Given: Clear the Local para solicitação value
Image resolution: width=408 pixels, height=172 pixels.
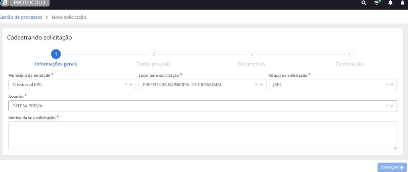Looking at the screenshot, I should [x=256, y=85].
